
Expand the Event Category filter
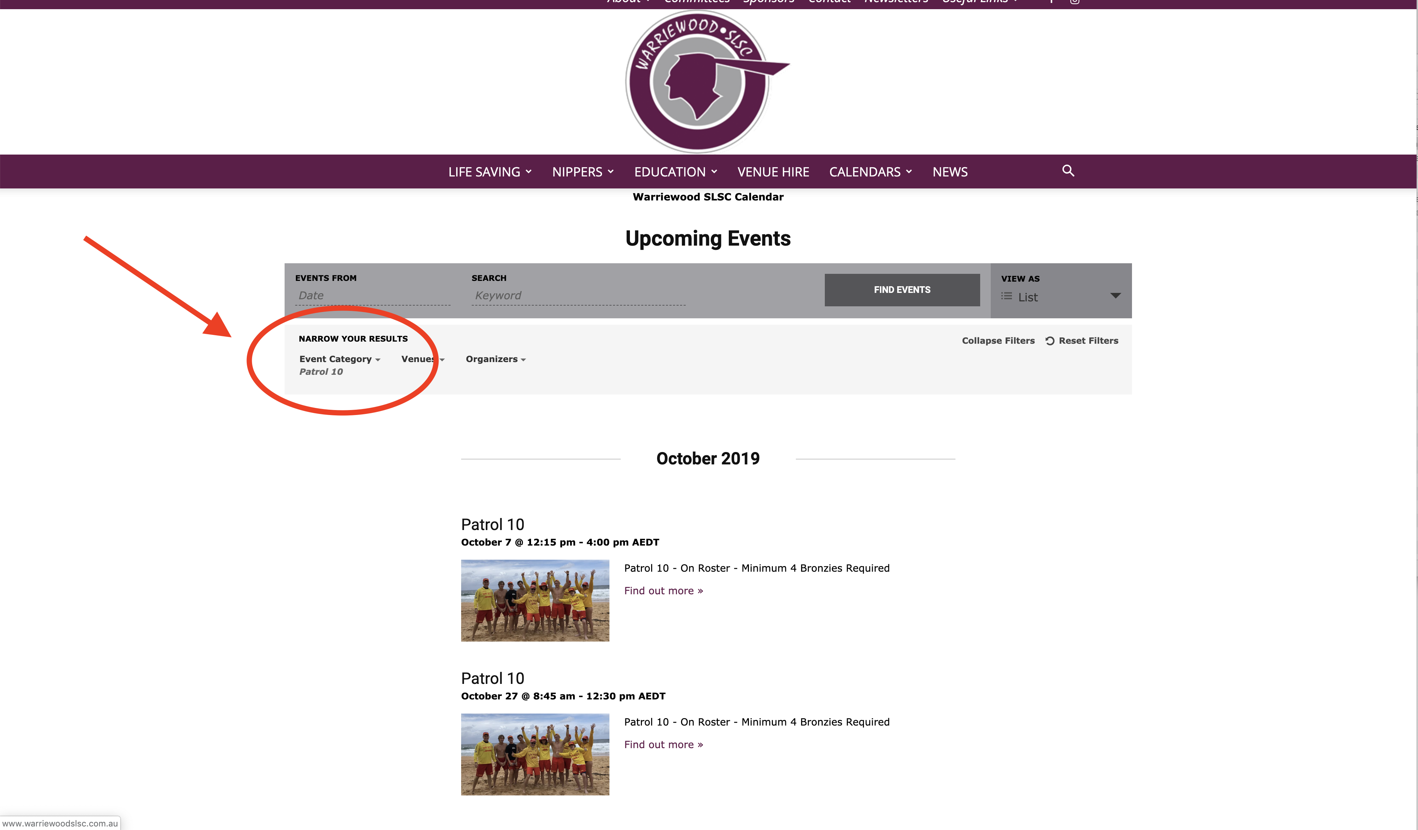tap(339, 359)
